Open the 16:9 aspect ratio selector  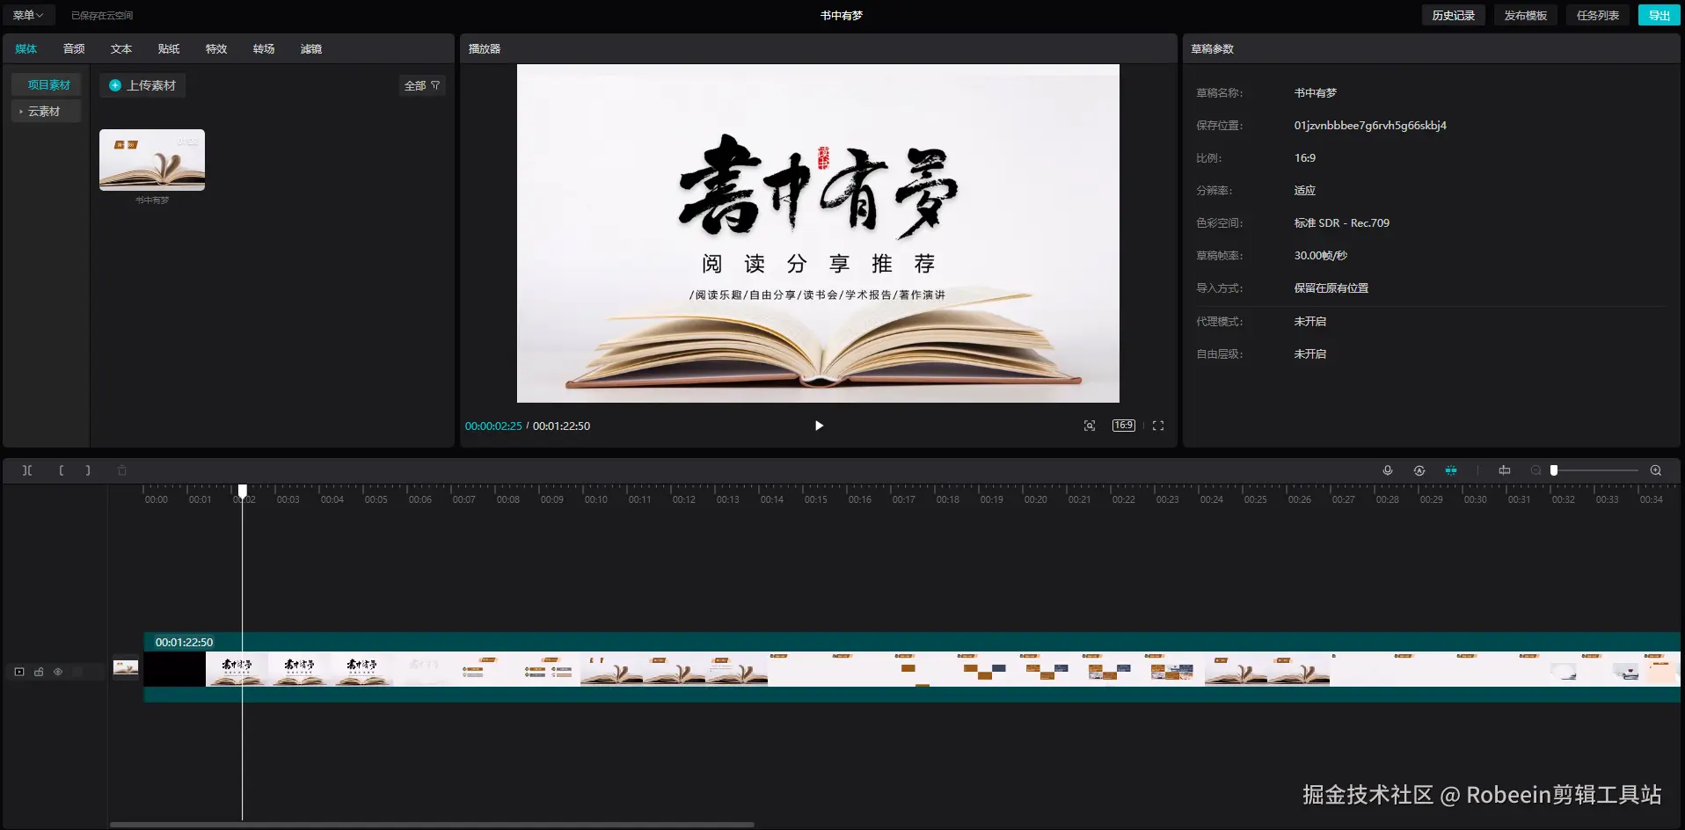point(1124,426)
